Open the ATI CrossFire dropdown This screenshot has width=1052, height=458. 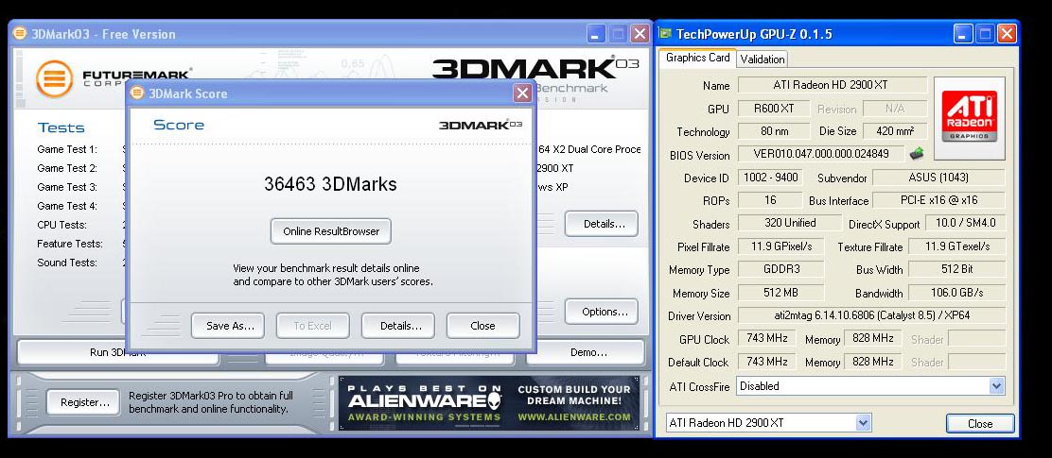pos(997,385)
